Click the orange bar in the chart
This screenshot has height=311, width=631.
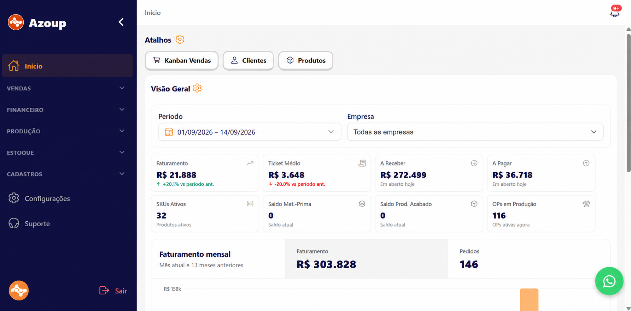click(x=529, y=300)
